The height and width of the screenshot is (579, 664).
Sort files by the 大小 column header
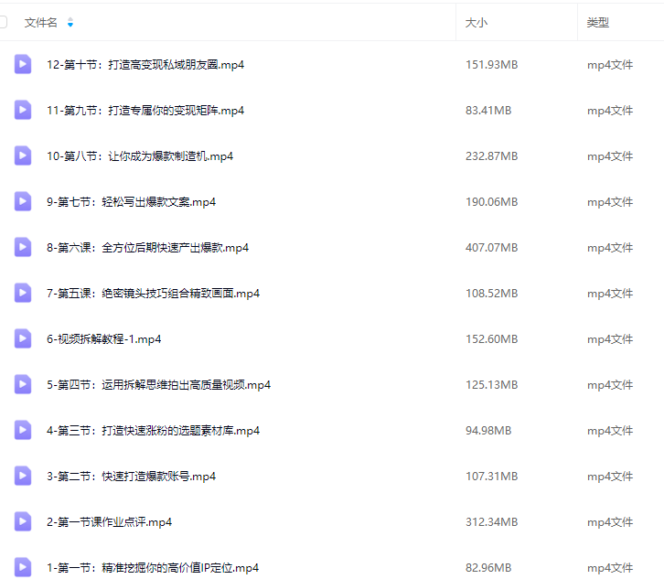pos(476,22)
